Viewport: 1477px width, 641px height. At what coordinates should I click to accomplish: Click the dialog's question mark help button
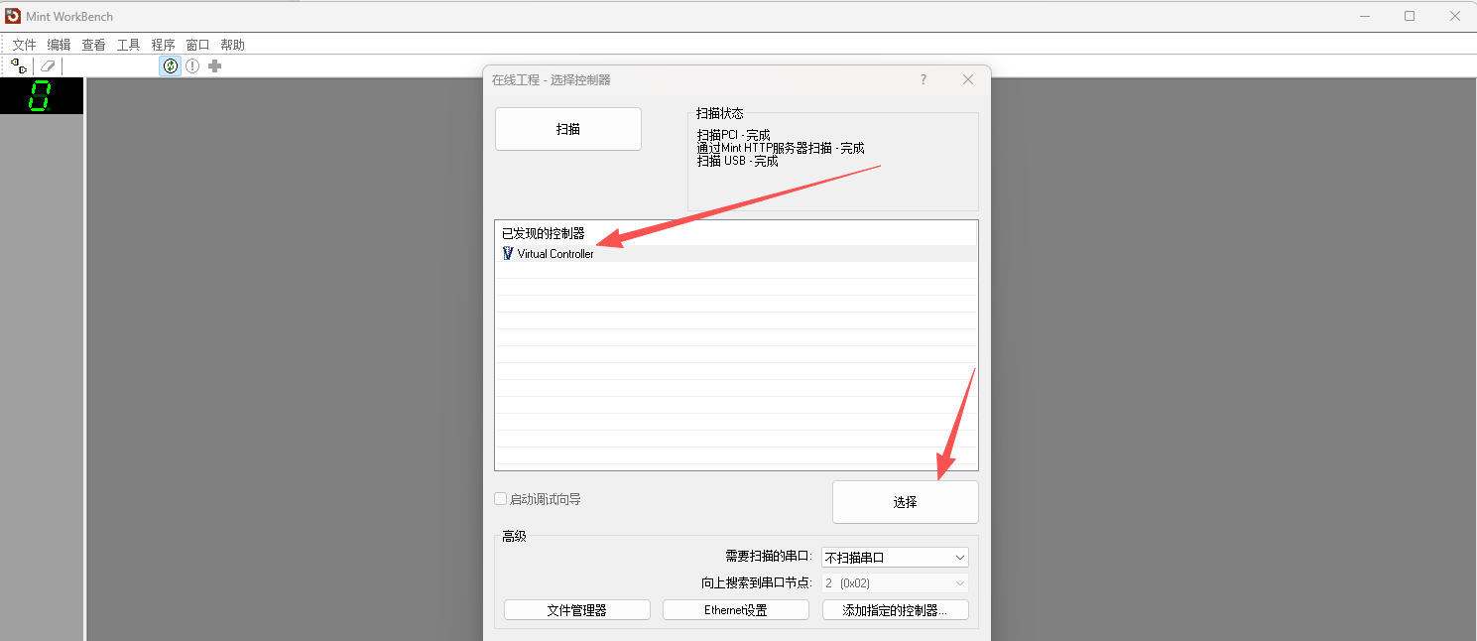[x=923, y=79]
